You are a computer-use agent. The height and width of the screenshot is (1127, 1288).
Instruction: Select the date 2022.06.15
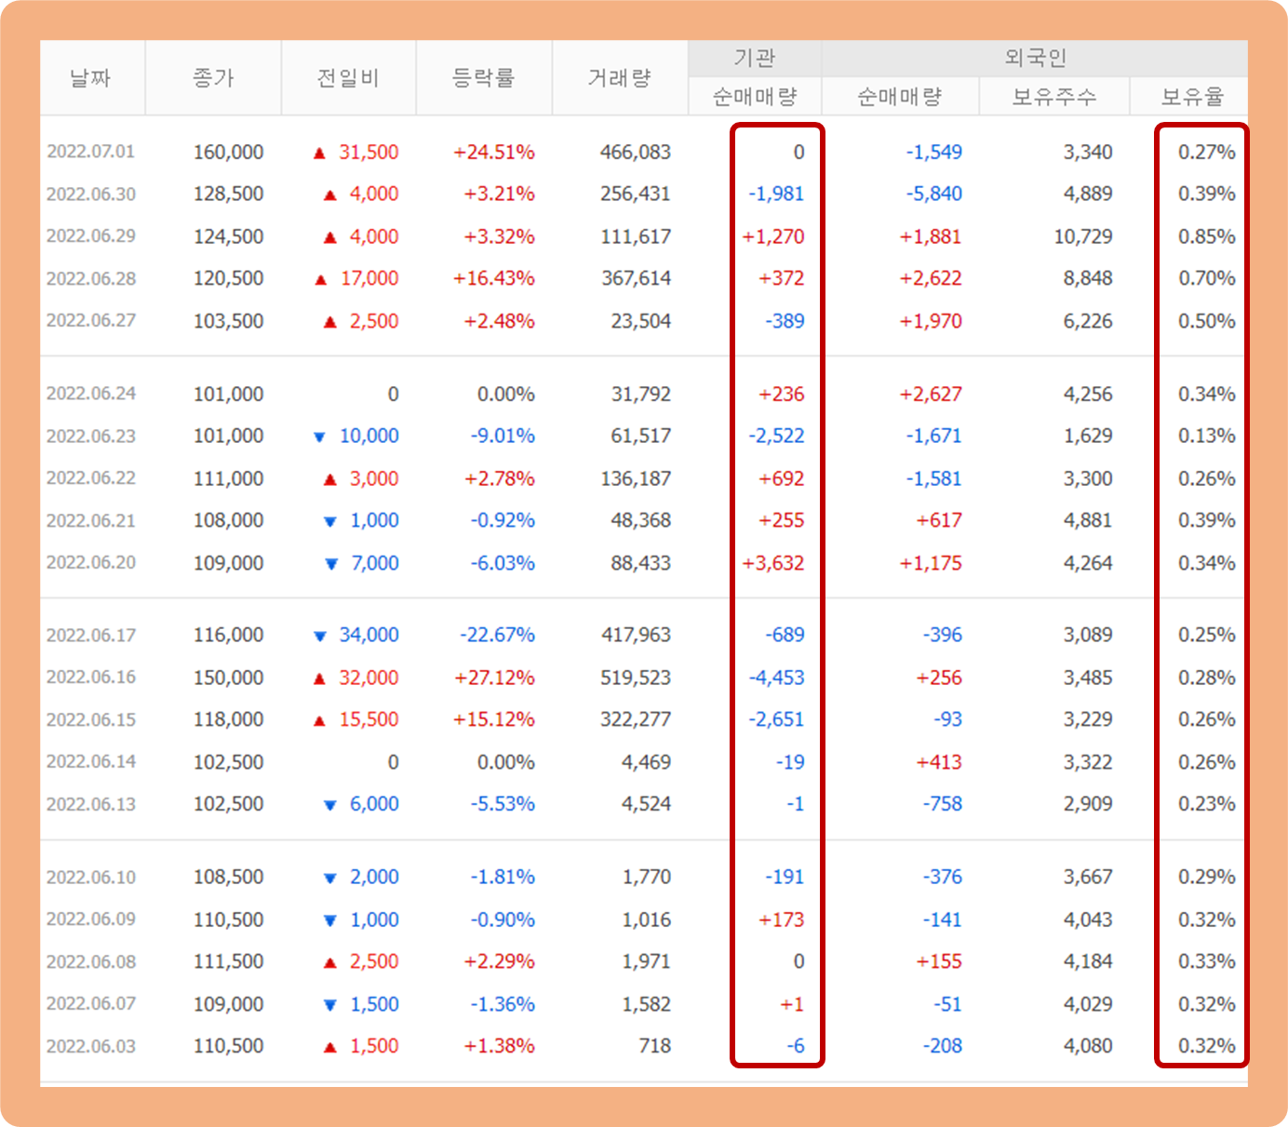point(91,719)
